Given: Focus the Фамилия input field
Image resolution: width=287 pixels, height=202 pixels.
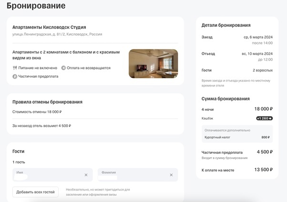Looking at the screenshot, I should pos(138,175).
